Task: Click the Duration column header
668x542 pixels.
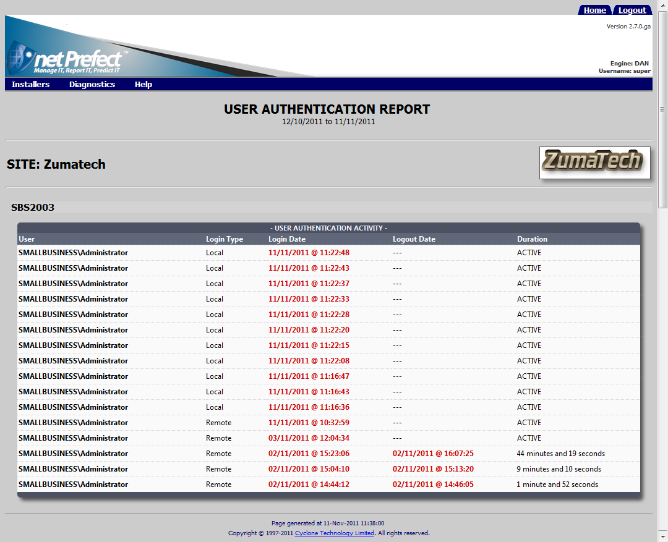Action: 532,239
